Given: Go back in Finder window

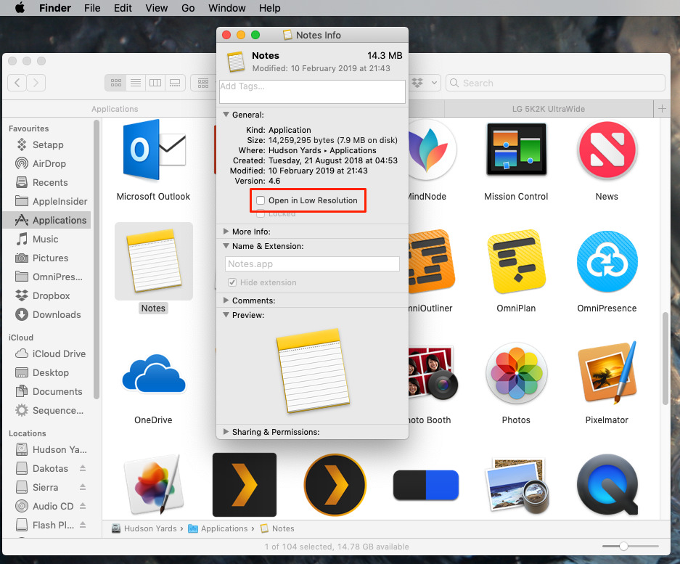Looking at the screenshot, I should (17, 83).
